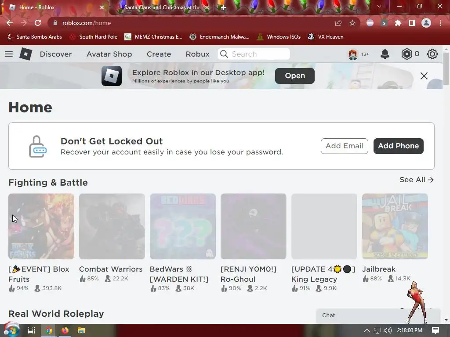Expand the Chat panel
The height and width of the screenshot is (337, 450).
(x=378, y=315)
